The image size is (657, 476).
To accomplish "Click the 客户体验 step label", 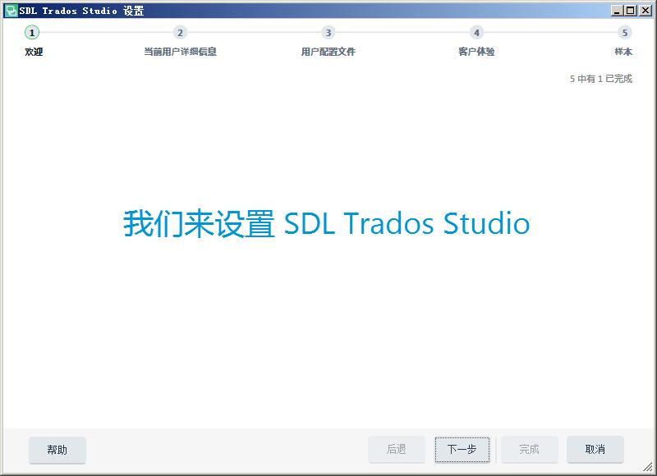I will click(x=476, y=52).
